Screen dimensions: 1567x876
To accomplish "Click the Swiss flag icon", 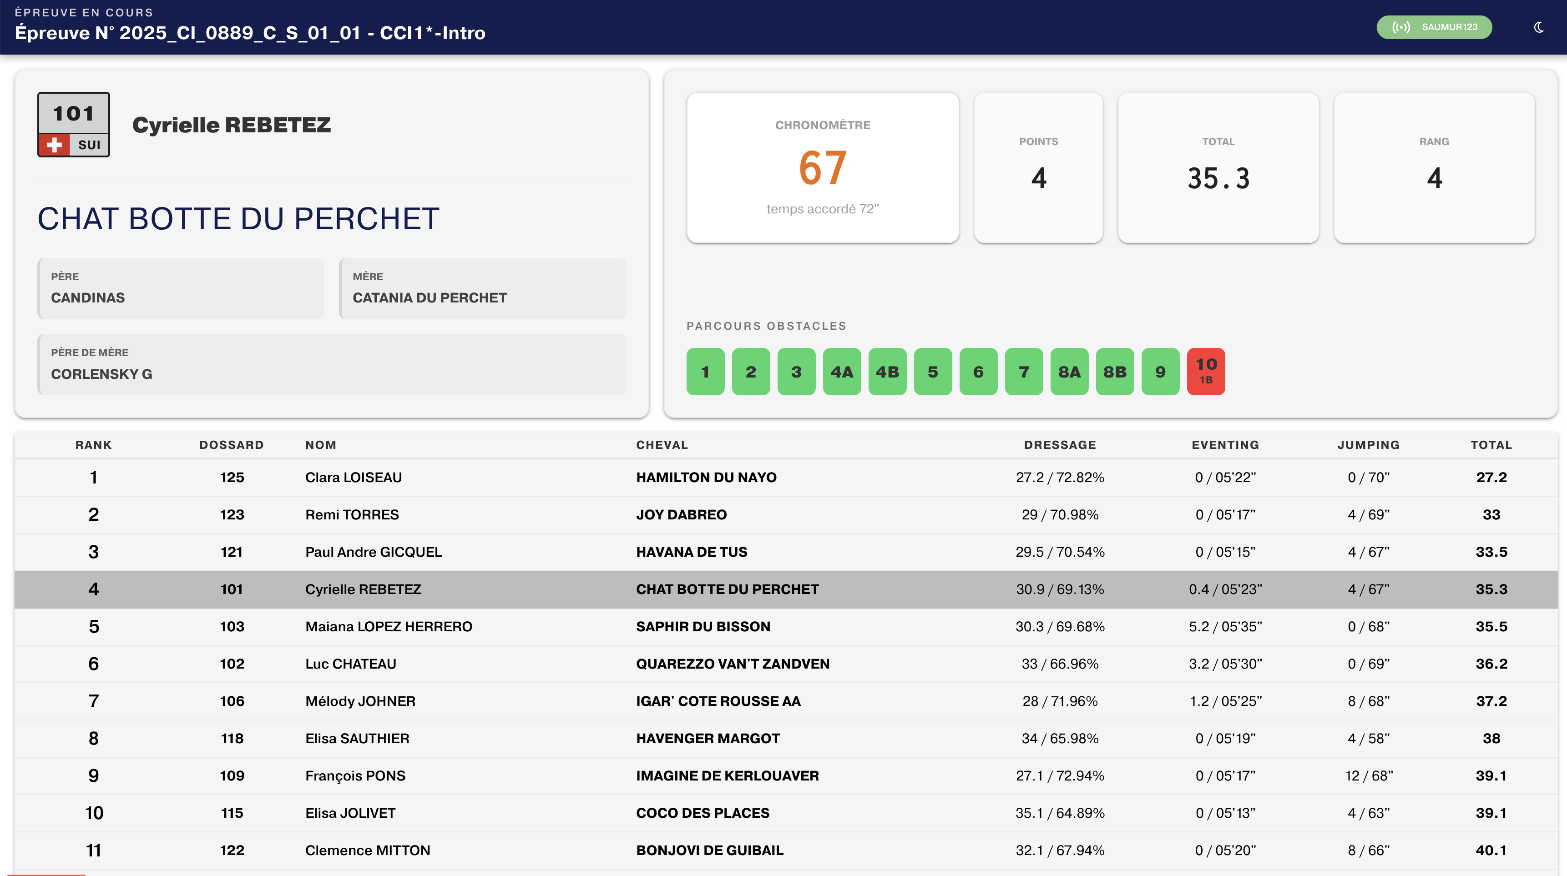I will tap(55, 145).
